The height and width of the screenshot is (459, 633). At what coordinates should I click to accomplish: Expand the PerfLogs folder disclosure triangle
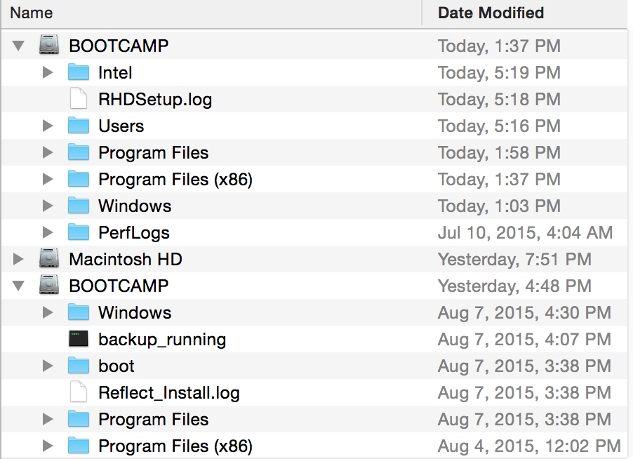pyautogui.click(x=48, y=232)
